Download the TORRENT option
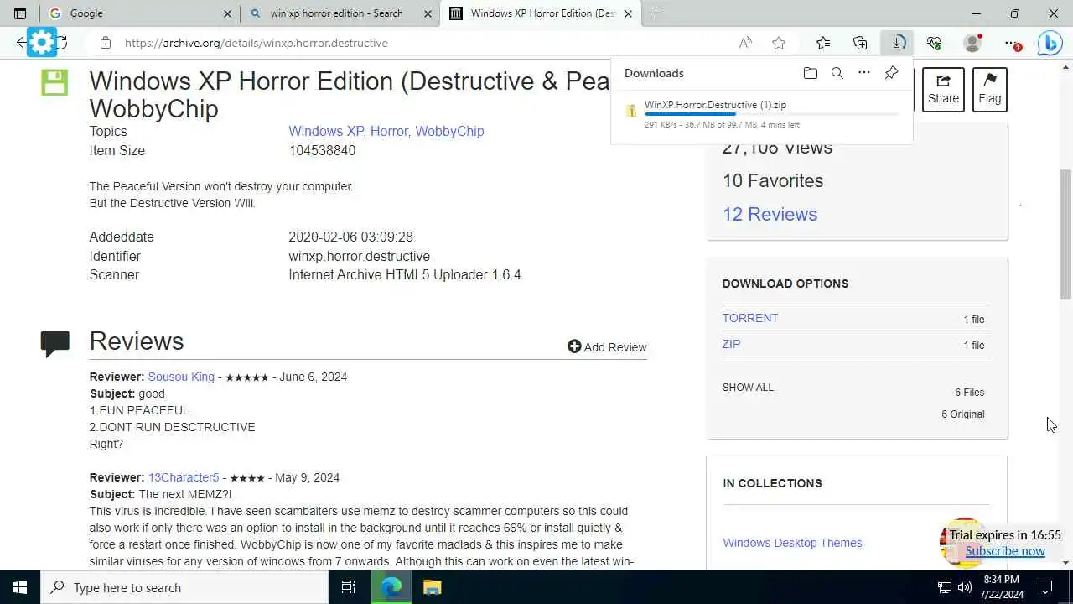1073x604 pixels. [750, 318]
